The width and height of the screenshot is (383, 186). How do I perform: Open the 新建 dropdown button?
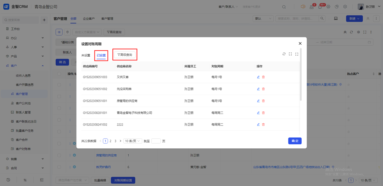click(x=354, y=18)
